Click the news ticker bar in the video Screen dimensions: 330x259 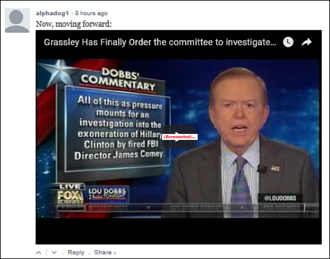click(181, 208)
